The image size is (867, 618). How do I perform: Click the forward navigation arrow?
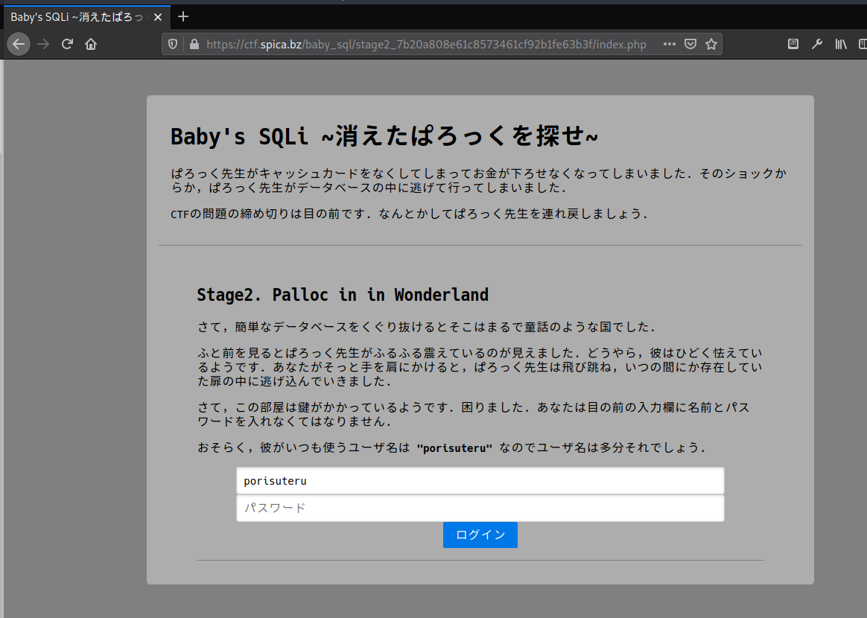(43, 44)
